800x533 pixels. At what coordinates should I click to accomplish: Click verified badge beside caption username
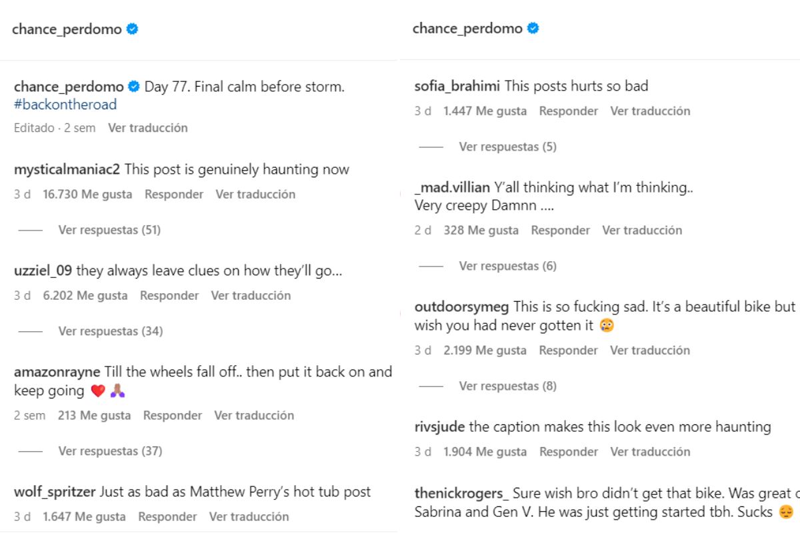point(134,87)
